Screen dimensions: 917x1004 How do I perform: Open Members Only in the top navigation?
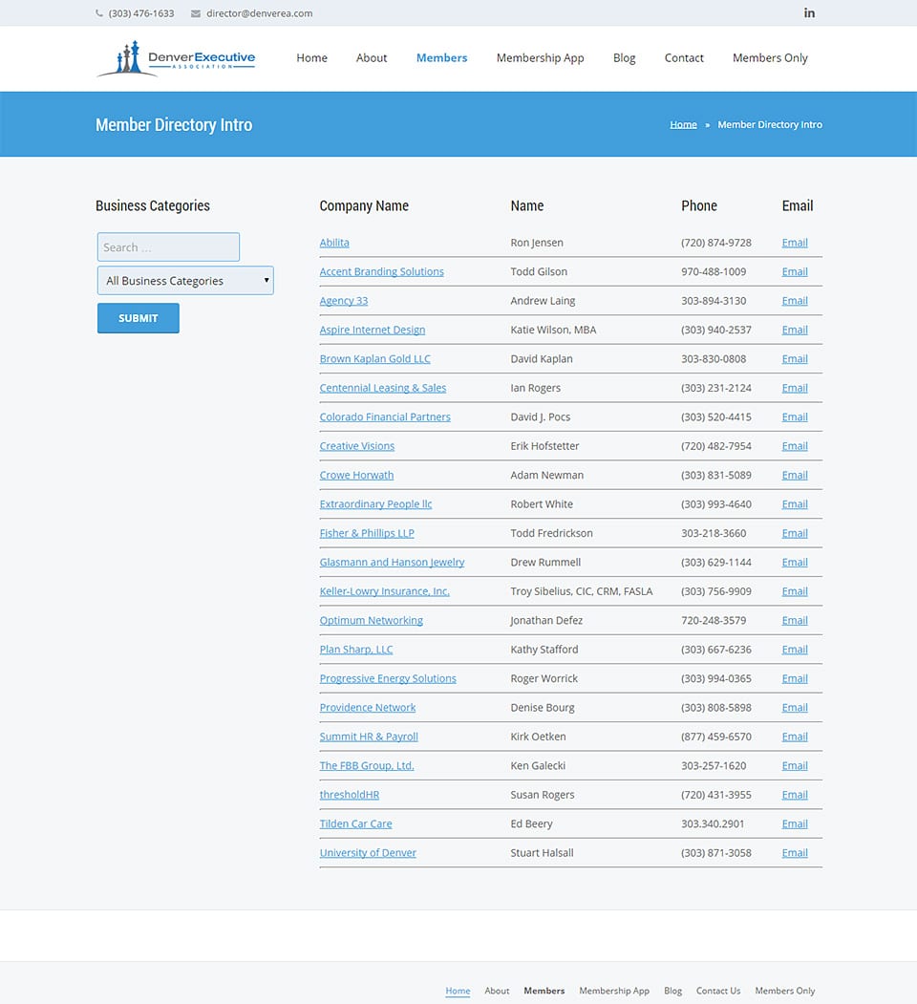pos(770,57)
